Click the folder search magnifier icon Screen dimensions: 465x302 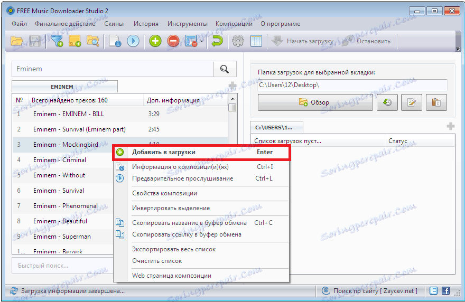pyautogui.click(x=93, y=41)
